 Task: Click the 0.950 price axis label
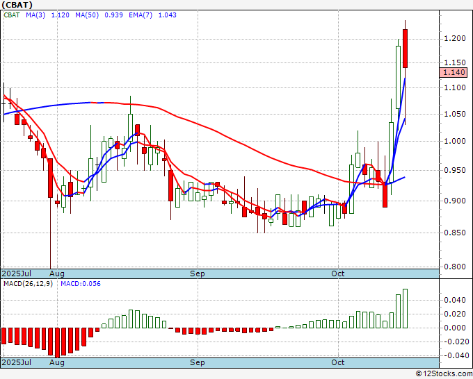(x=455, y=170)
